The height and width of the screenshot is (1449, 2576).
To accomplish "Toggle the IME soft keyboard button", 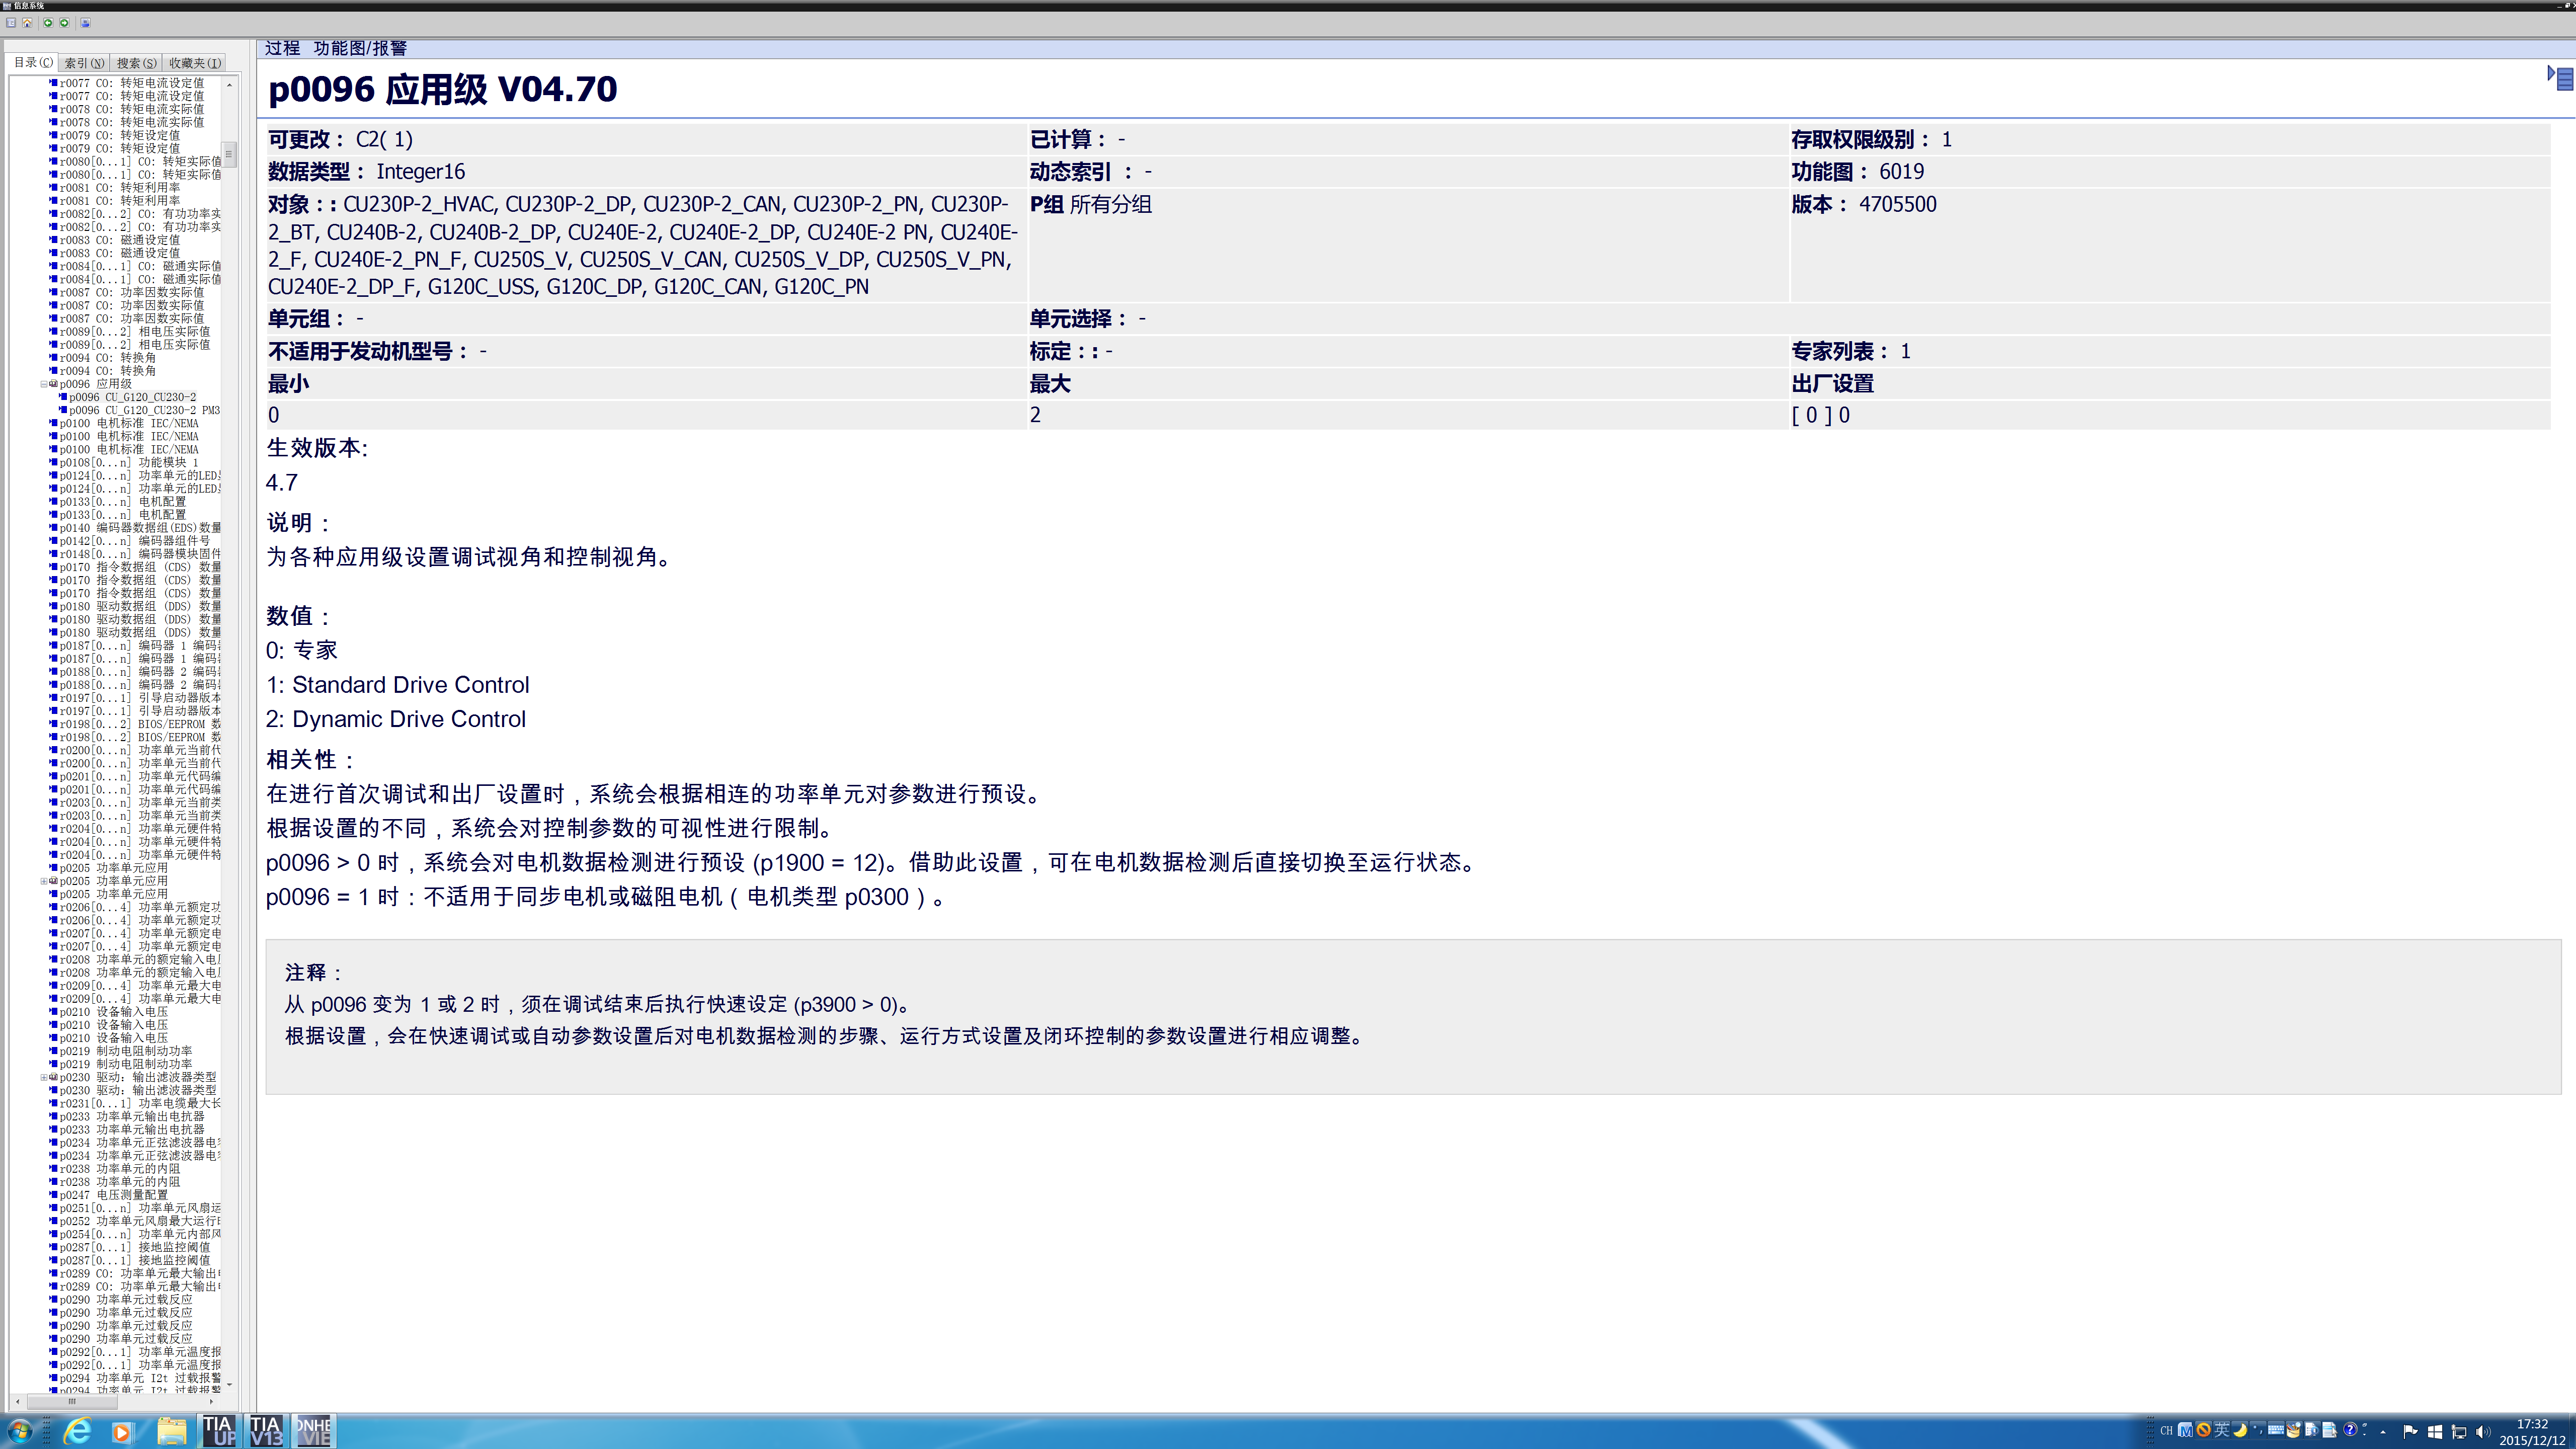I will pyautogui.click(x=2275, y=1430).
